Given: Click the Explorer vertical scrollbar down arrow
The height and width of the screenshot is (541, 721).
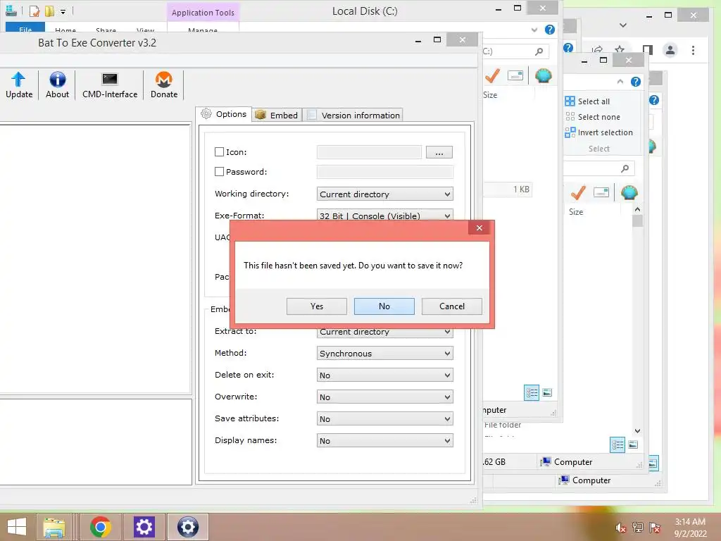Looking at the screenshot, I should click(637, 431).
